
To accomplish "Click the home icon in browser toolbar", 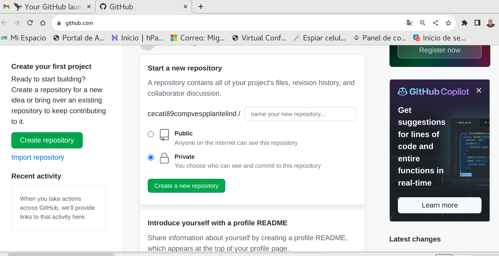I will [x=43, y=23].
